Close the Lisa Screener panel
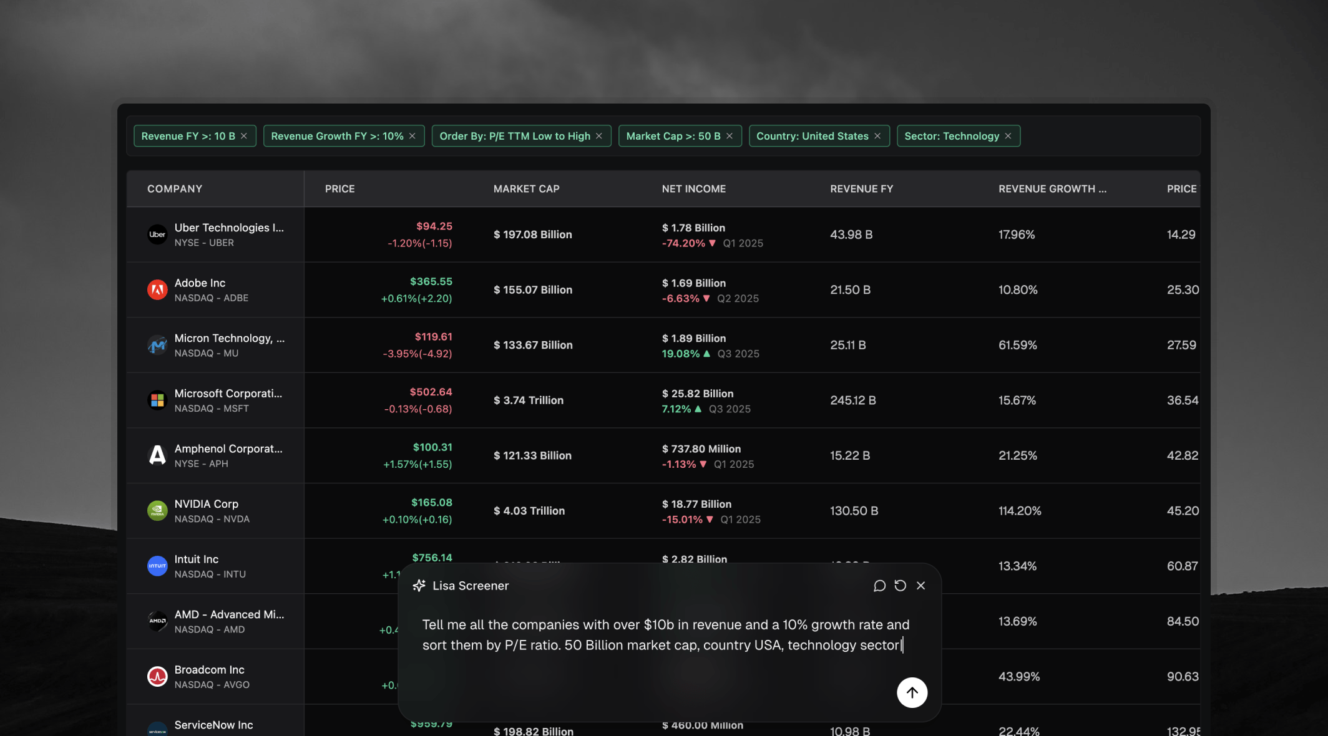Viewport: 1328px width, 736px height. pos(920,586)
